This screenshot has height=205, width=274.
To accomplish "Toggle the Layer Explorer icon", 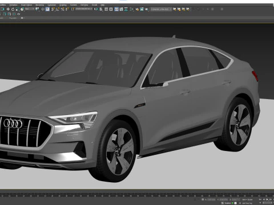I will tap(111, 9).
